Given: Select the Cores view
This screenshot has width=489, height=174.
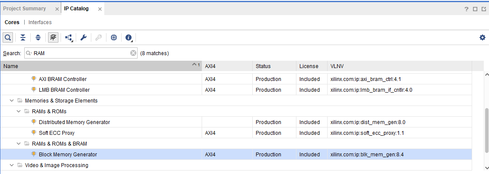Looking at the screenshot, I should pos(12,22).
